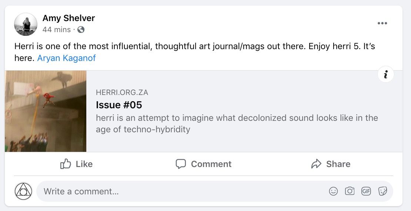
Task: Open the GIF picker icon
Action: [366, 191]
